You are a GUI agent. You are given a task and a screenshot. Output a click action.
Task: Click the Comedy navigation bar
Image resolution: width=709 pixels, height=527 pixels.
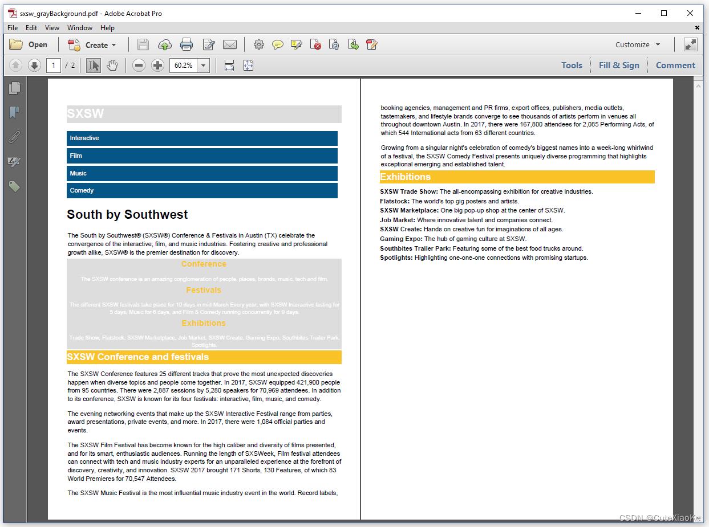click(x=202, y=190)
